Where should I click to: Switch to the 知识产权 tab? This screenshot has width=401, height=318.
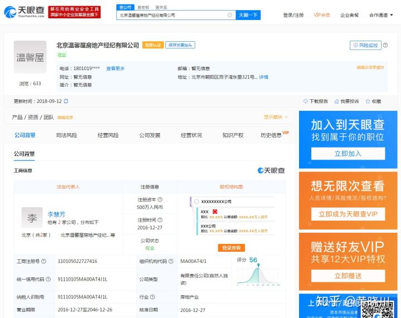pyautogui.click(x=233, y=135)
